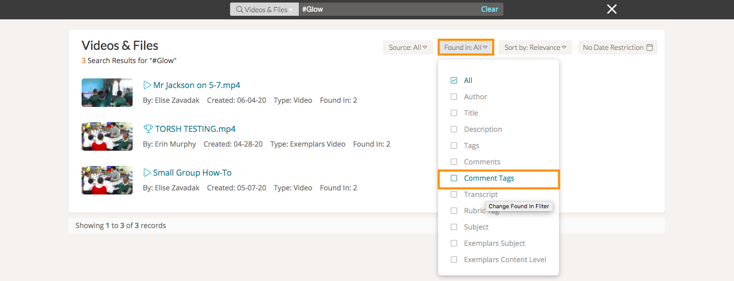Clear the #Glow search query

(x=489, y=9)
